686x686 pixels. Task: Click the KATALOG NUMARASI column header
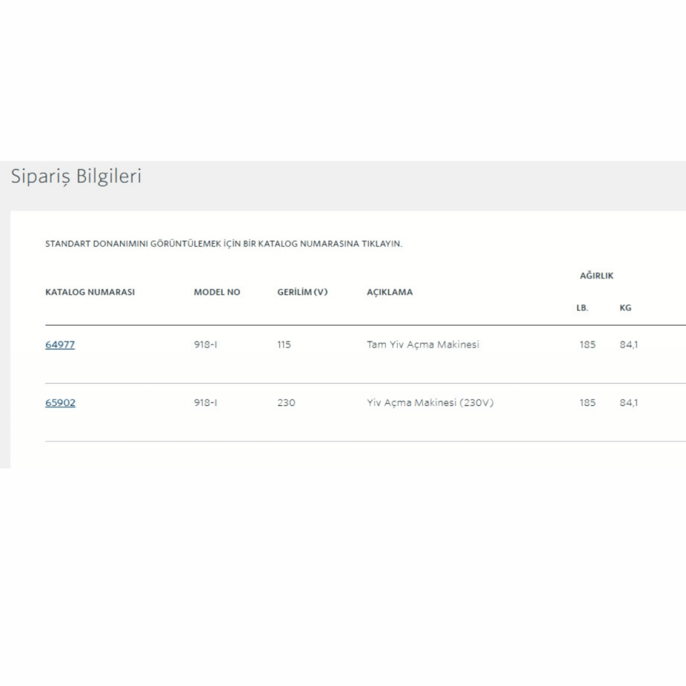90,292
